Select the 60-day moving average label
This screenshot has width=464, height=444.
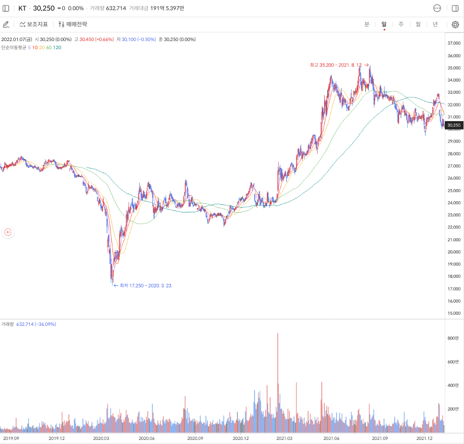coord(49,48)
